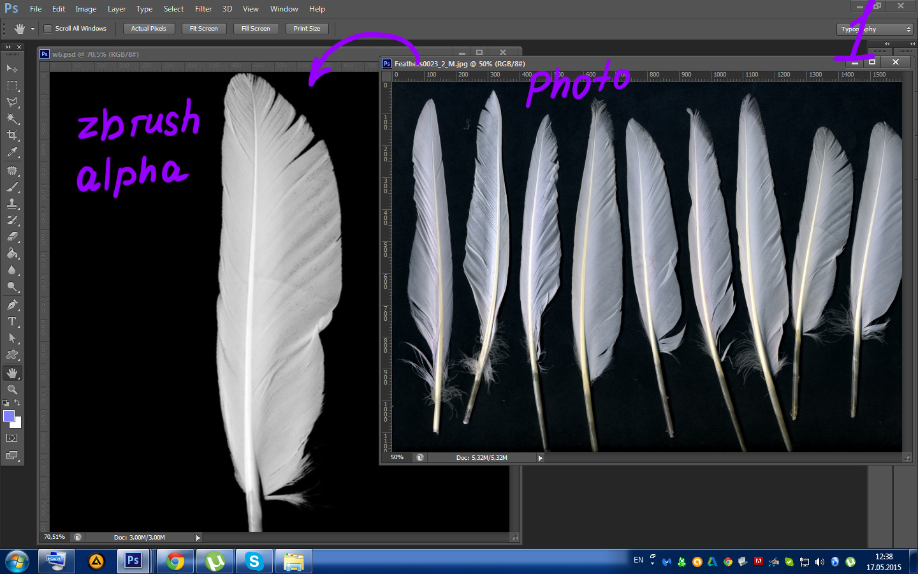Select the Eraser tool

(x=12, y=237)
